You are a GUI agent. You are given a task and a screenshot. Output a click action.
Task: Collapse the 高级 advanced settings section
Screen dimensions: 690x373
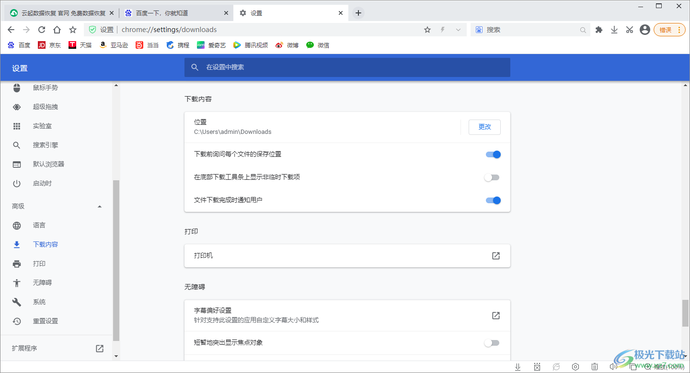(99, 206)
